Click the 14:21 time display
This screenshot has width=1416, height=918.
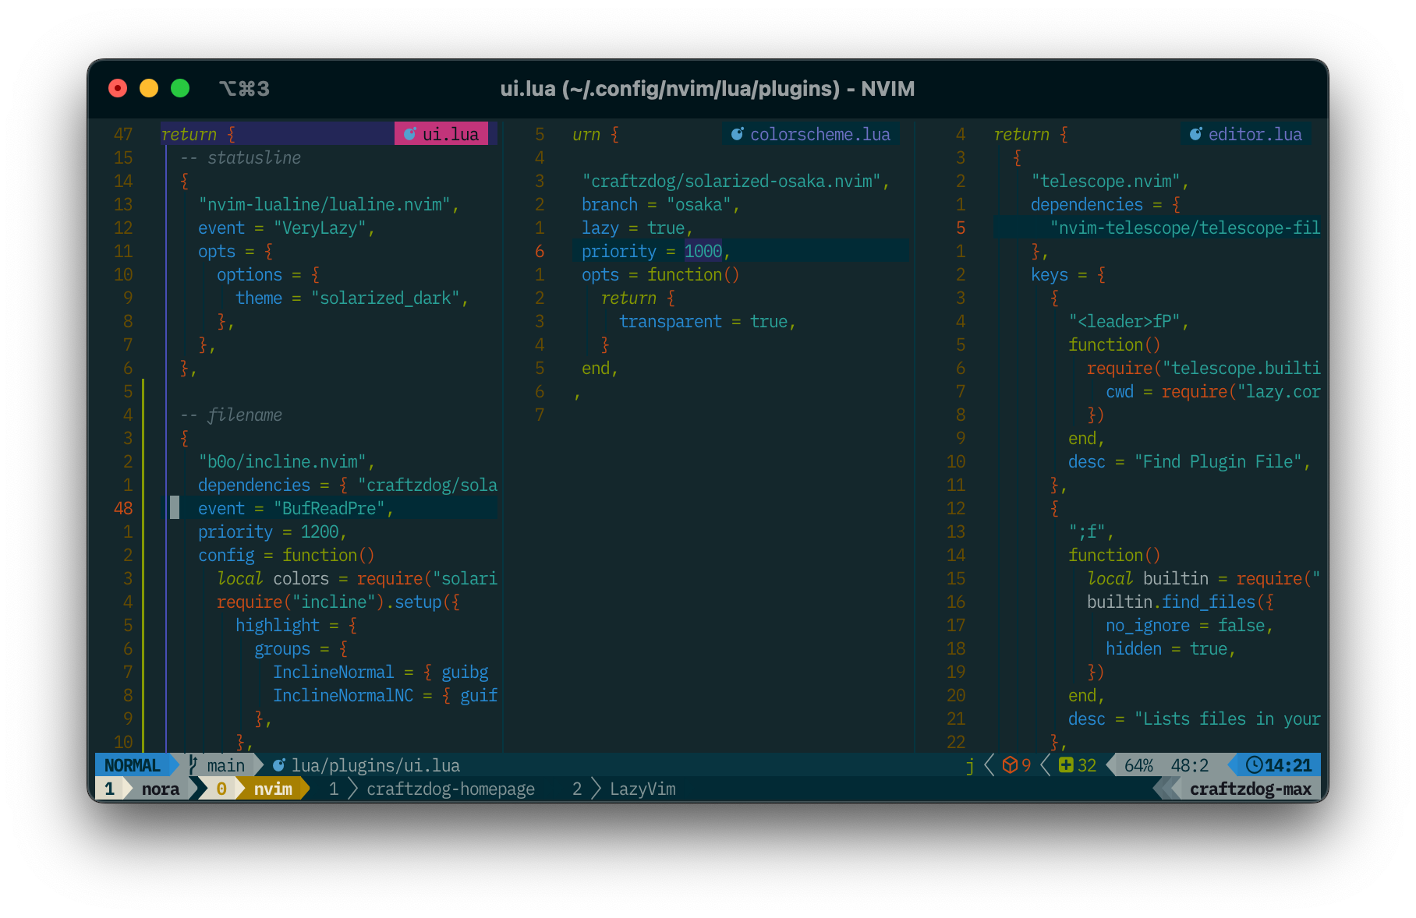coord(1288,765)
